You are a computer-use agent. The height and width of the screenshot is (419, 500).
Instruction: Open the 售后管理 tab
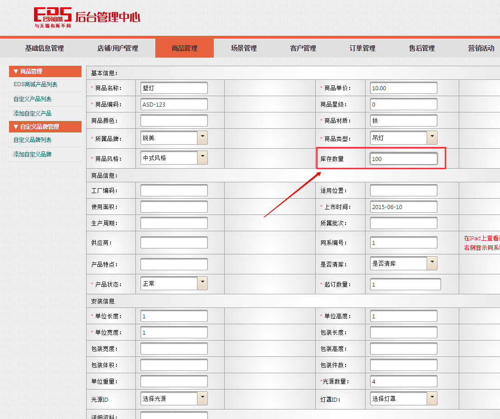(422, 48)
